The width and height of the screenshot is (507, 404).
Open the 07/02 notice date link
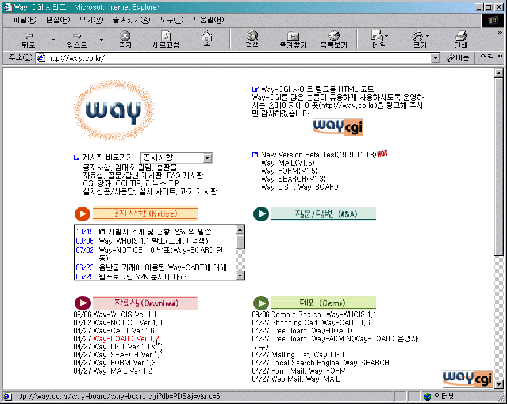(84, 250)
